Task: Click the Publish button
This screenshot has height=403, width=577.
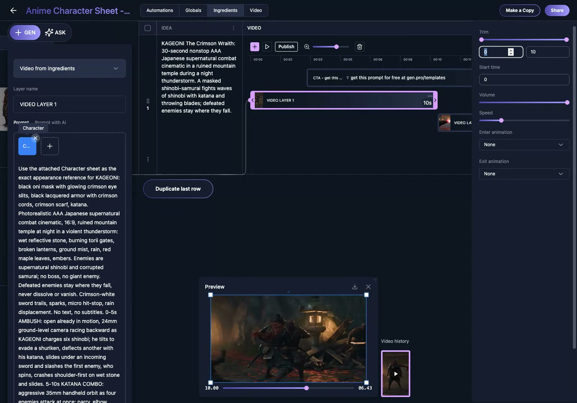Action: coord(286,47)
